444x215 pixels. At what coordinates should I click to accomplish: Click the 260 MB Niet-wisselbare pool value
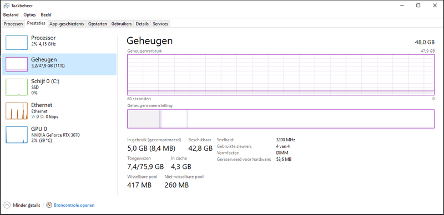tap(176, 185)
